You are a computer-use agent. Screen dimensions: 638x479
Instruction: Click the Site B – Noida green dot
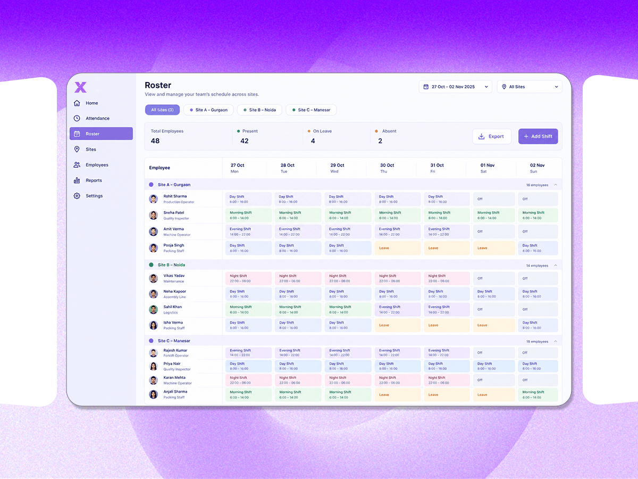click(152, 265)
